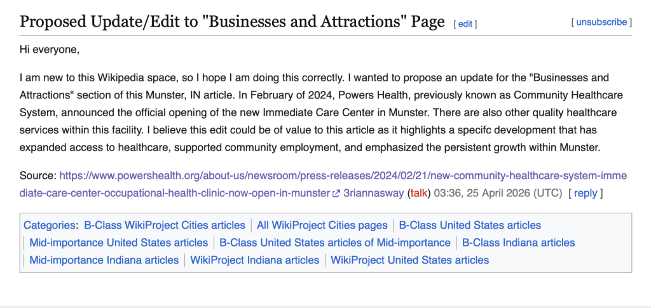Screen dimensions: 651x308
Task: Open B-Class United States articles of Mid-importance
Action: tap(335, 243)
